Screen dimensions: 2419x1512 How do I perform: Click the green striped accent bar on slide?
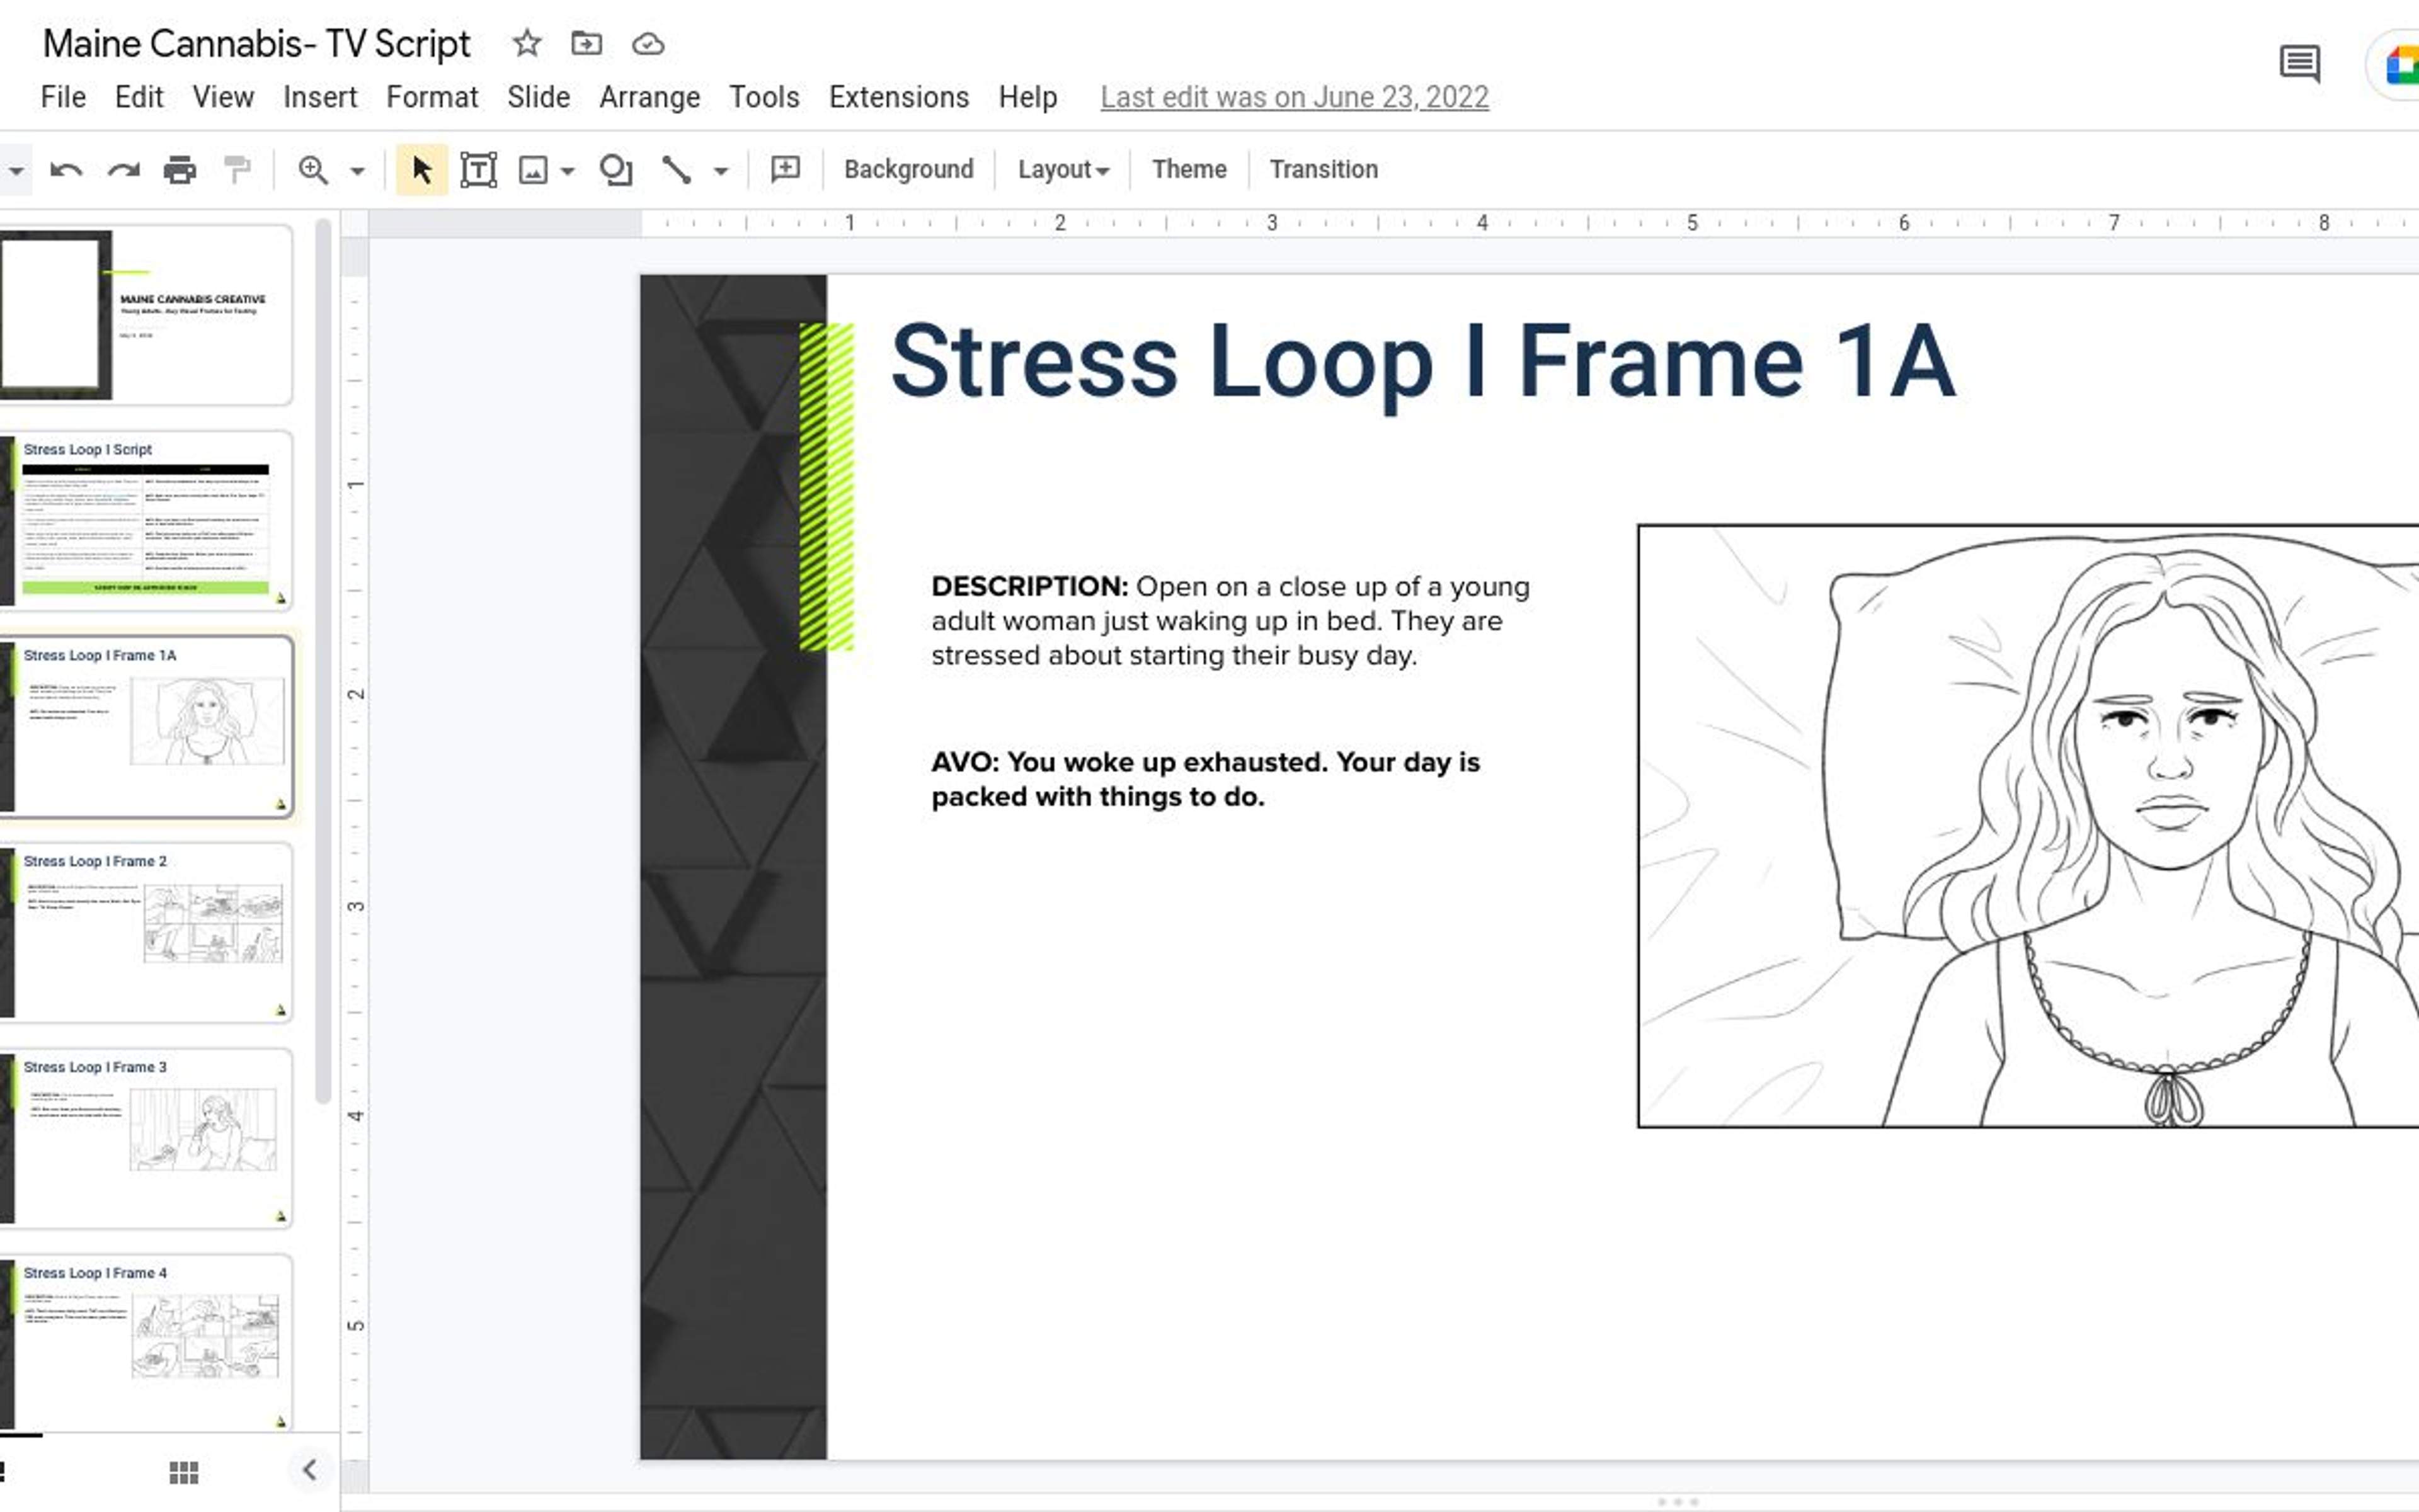tap(826, 487)
